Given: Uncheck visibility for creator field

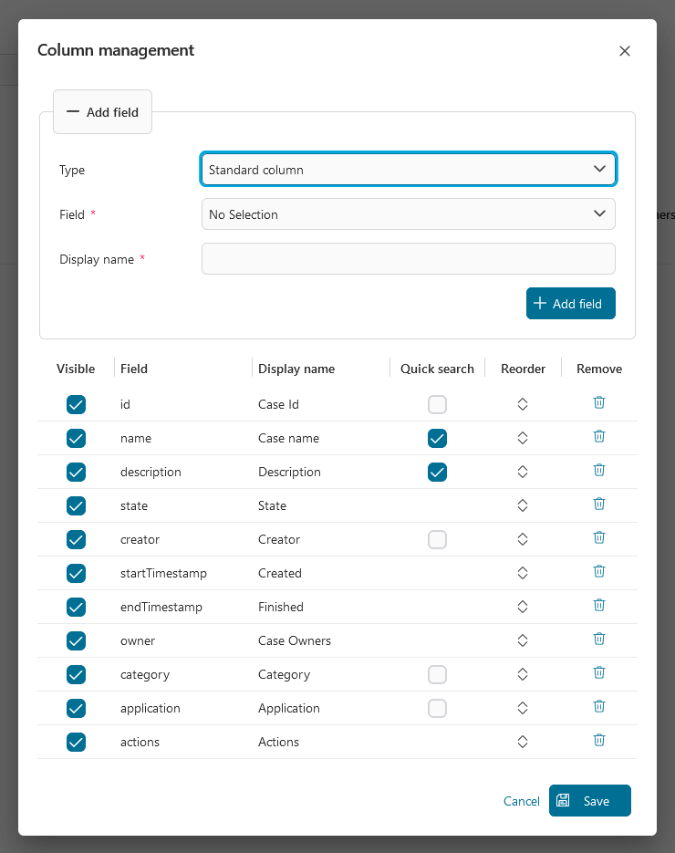Looking at the screenshot, I should click(77, 539).
